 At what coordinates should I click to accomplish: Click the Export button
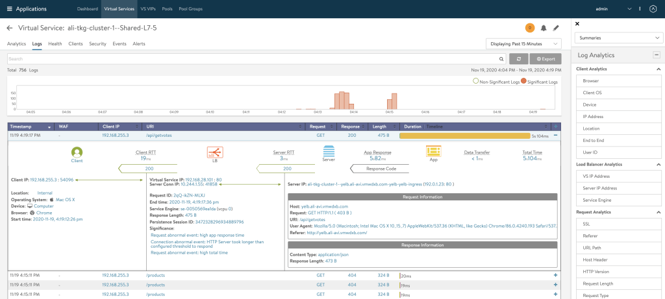[546, 58]
